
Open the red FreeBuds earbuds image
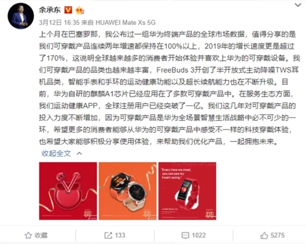tap(68, 191)
